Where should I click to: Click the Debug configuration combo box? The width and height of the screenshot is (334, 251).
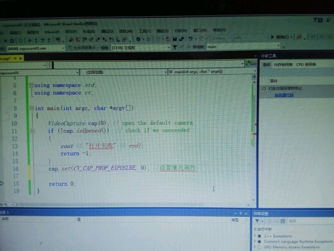[222, 38]
